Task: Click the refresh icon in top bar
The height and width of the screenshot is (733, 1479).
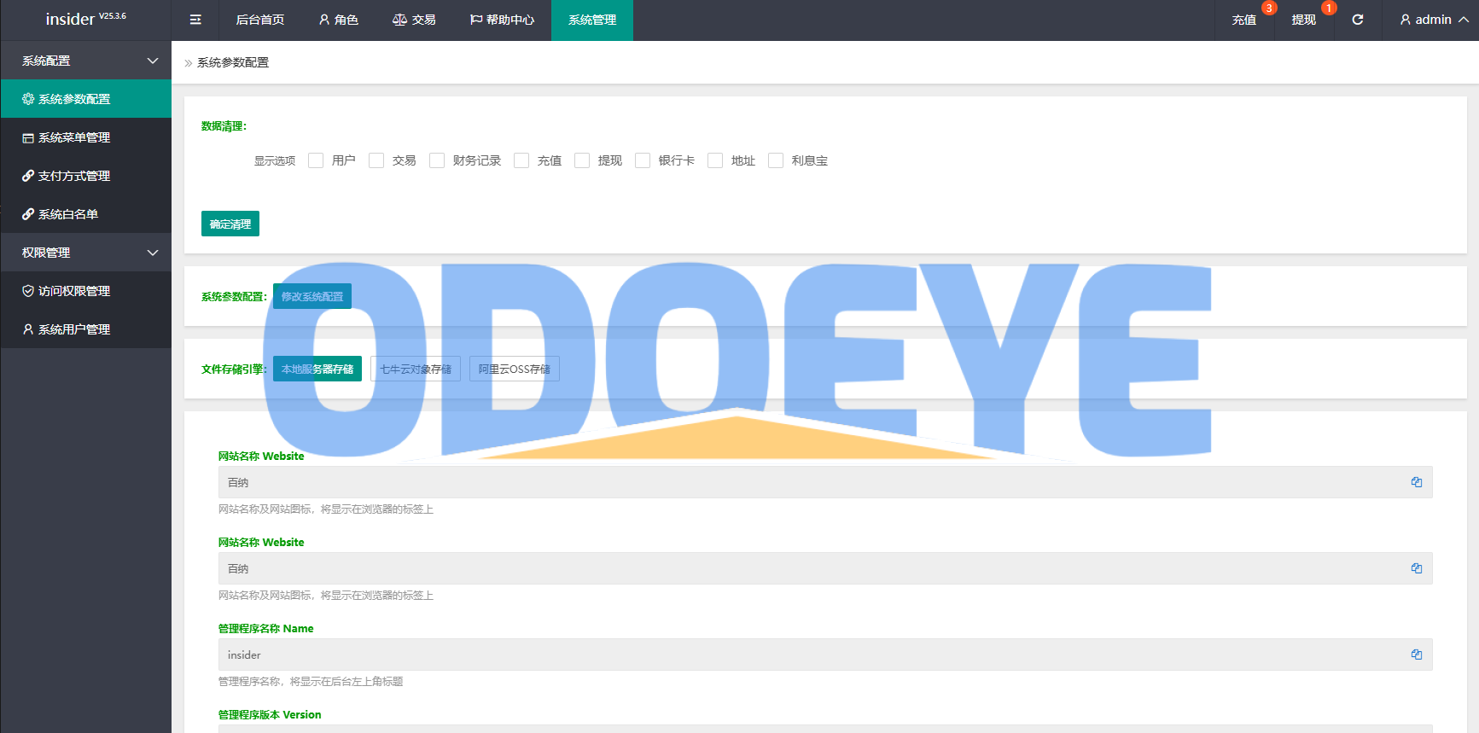Action: pyautogui.click(x=1357, y=20)
